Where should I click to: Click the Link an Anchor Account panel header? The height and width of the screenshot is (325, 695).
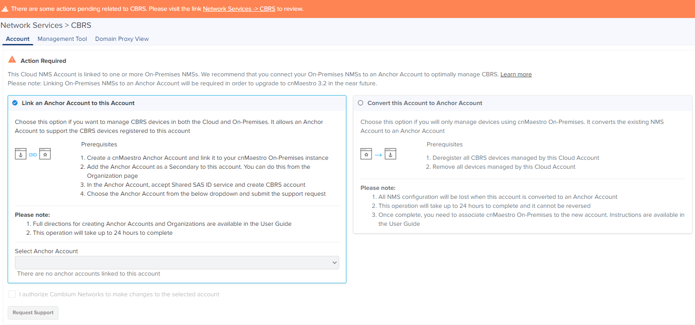click(78, 103)
